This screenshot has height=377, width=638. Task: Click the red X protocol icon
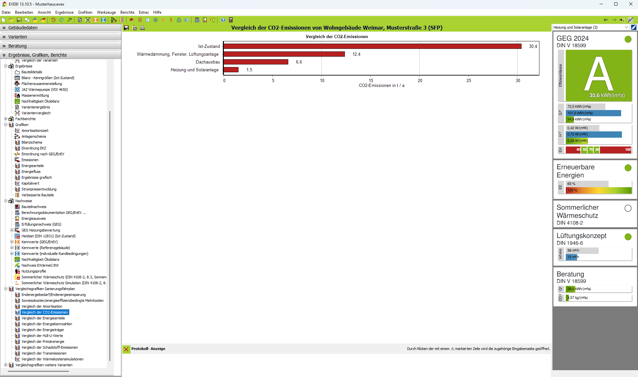126,349
